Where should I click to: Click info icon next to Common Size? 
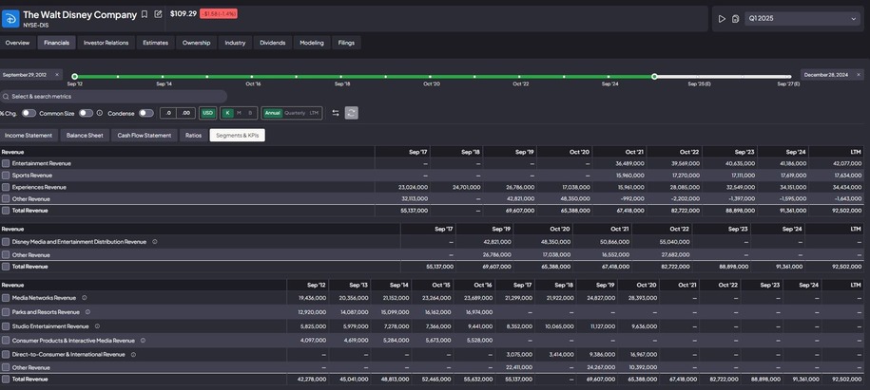coord(100,113)
